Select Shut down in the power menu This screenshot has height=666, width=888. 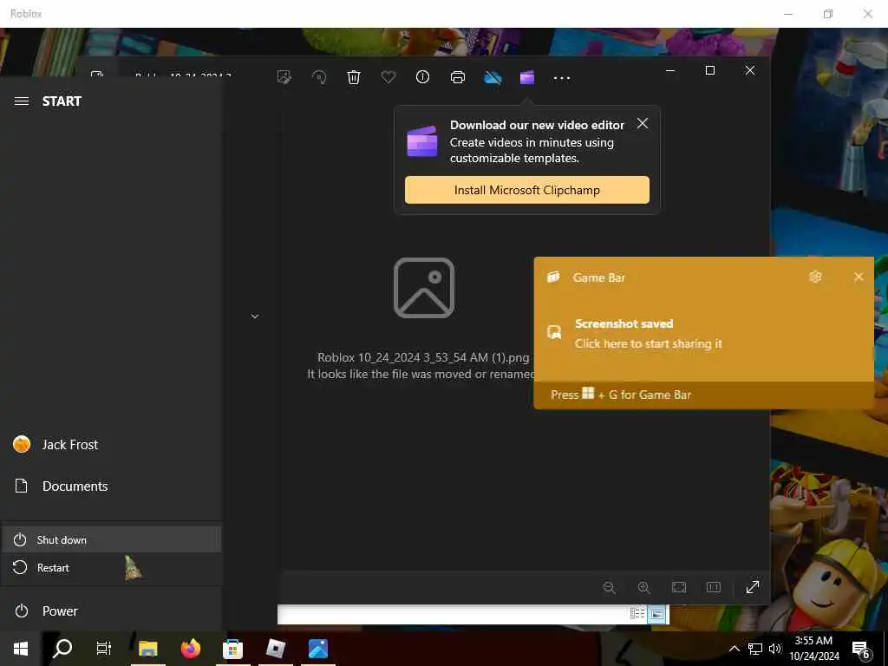coord(111,539)
